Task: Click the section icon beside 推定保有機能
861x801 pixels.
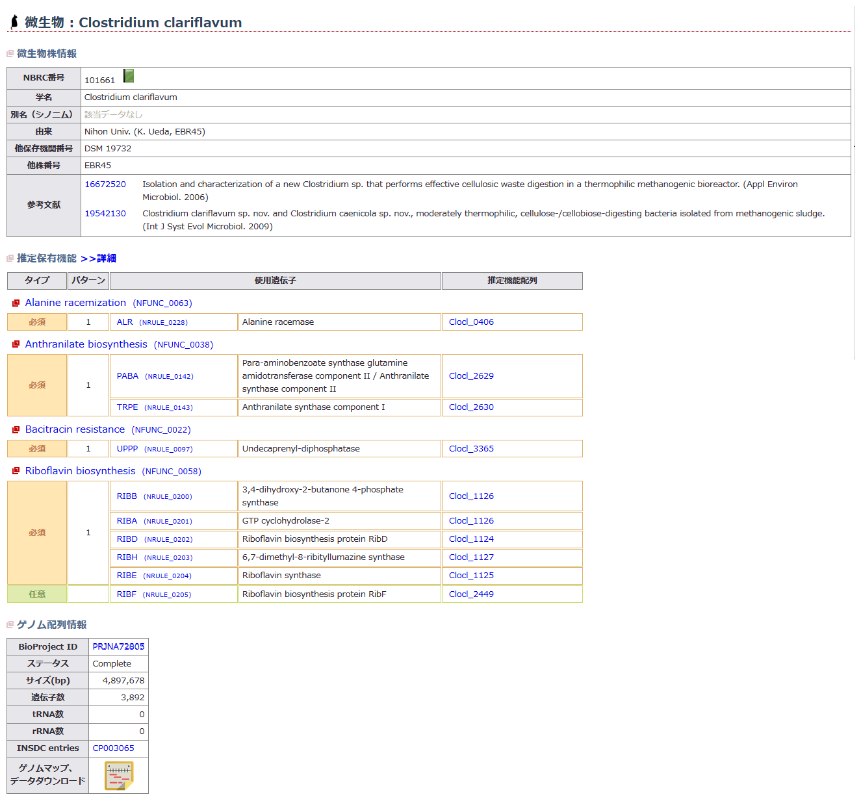Action: click(10, 259)
